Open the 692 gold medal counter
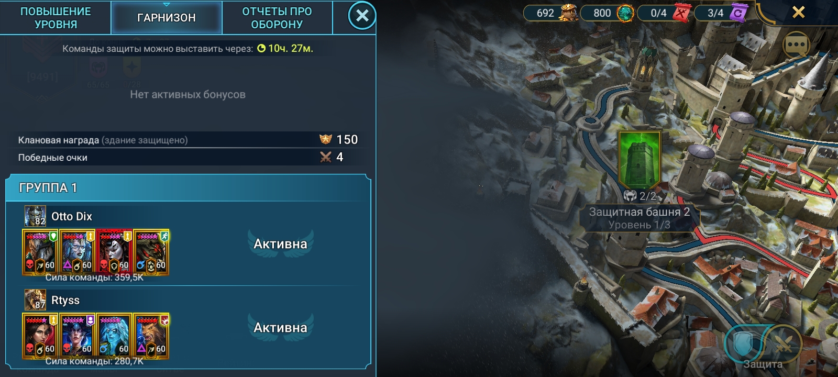Viewport: 838px width, 377px height. [551, 13]
